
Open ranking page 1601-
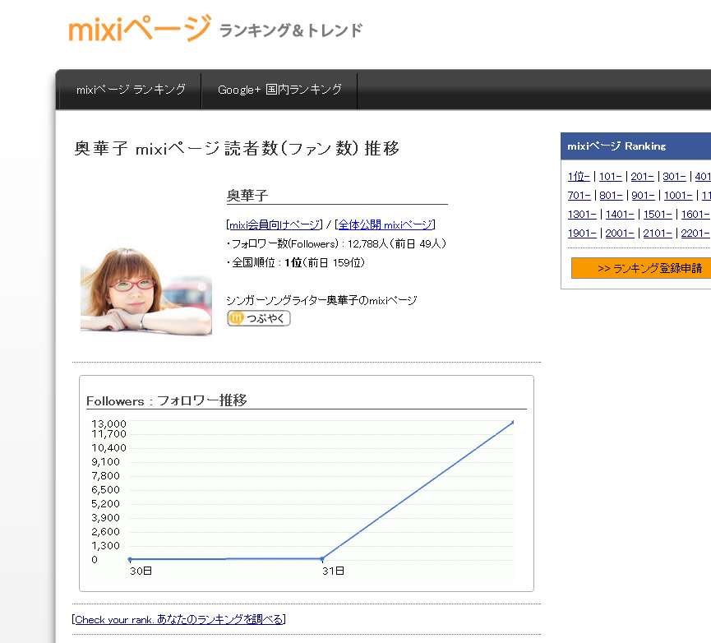pos(695,214)
